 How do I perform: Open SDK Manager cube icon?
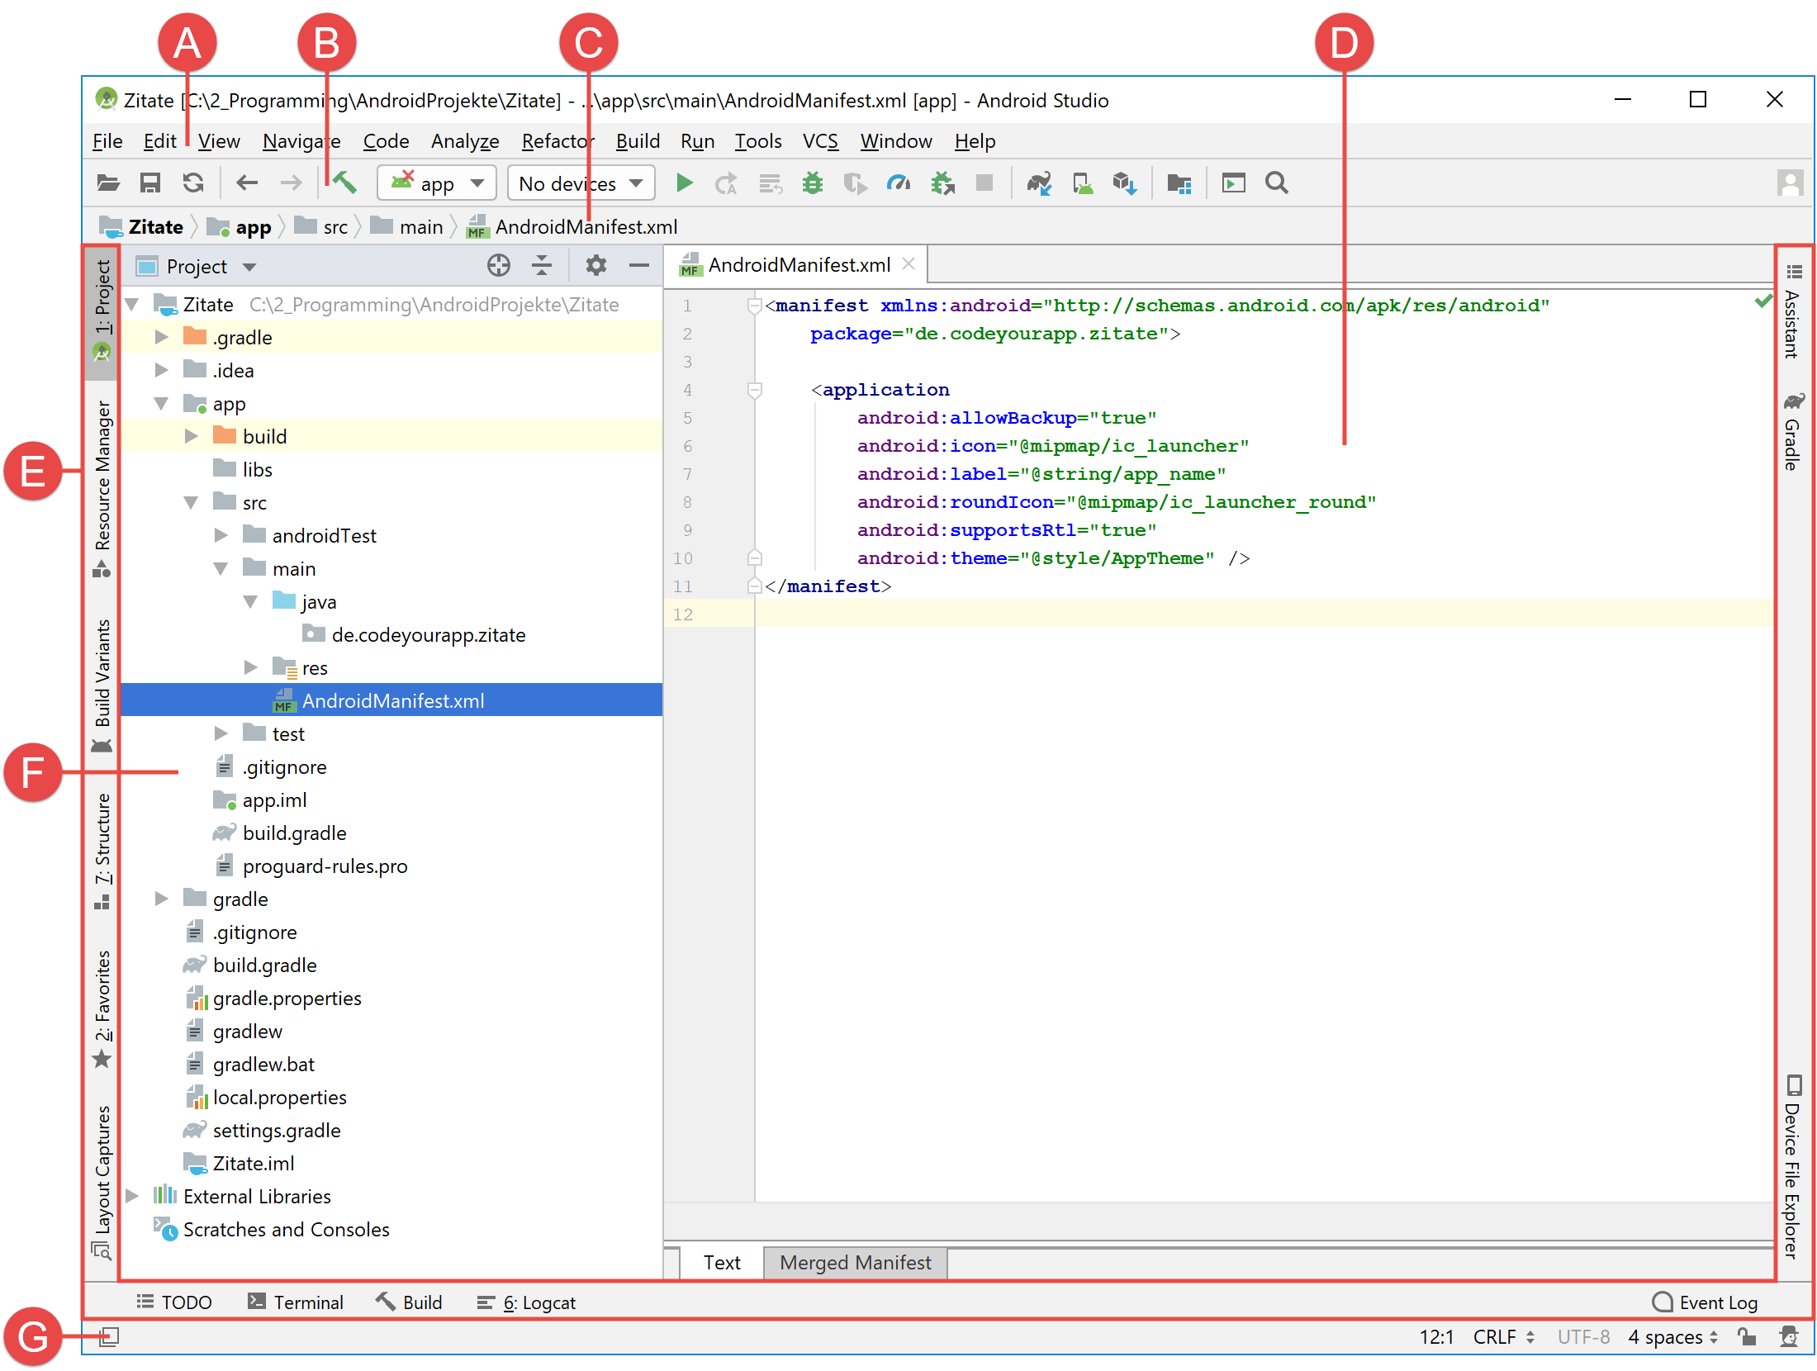pyautogui.click(x=1125, y=183)
